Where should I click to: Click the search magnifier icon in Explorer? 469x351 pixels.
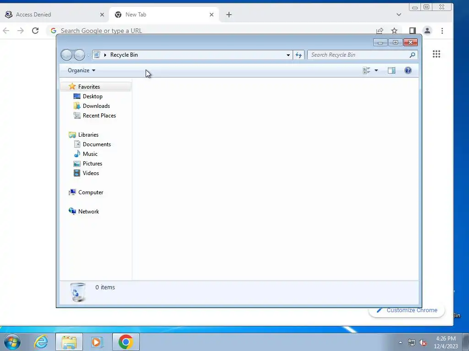413,55
